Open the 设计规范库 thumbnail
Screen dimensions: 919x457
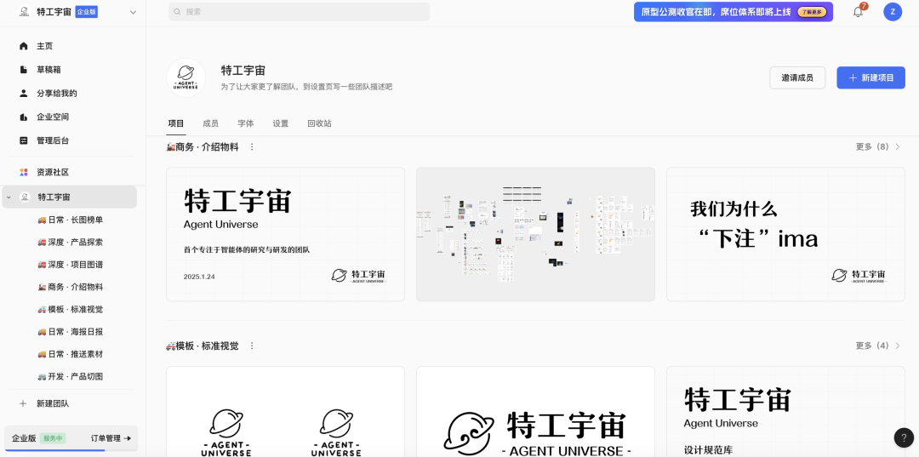click(785, 412)
